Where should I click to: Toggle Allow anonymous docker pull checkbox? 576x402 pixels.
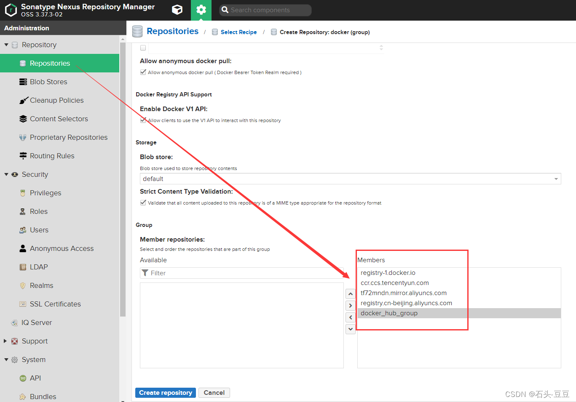143,72
